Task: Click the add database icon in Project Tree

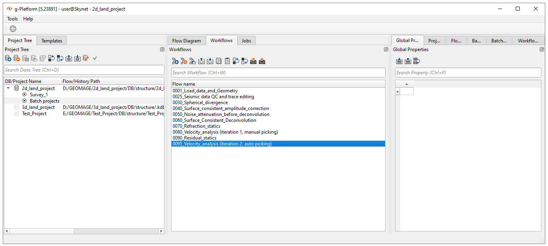Action: (x=8, y=58)
